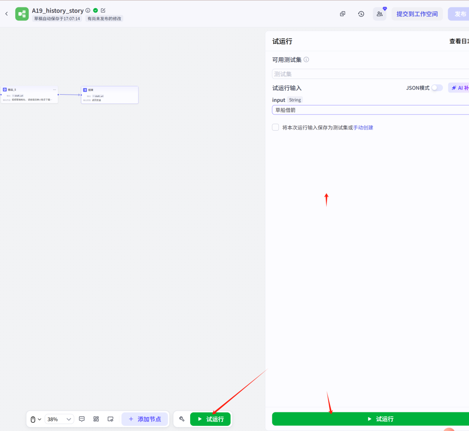Screen dimensions: 469x431
Task: Click the 有尚未发布的修改 status tag
Action: 104,19
